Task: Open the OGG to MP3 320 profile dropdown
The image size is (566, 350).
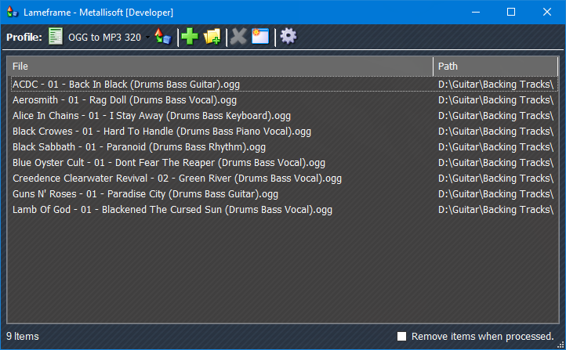Action: (147, 37)
